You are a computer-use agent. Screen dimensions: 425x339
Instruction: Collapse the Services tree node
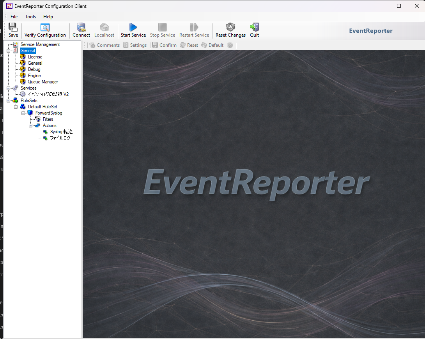click(9, 88)
